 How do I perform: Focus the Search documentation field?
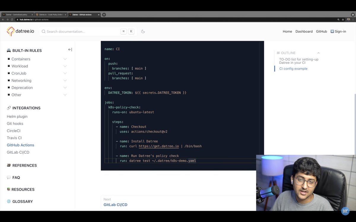point(88,31)
